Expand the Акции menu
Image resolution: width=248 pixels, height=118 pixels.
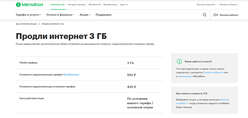85,15
